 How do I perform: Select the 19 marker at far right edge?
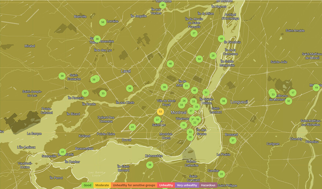coord(316,87)
